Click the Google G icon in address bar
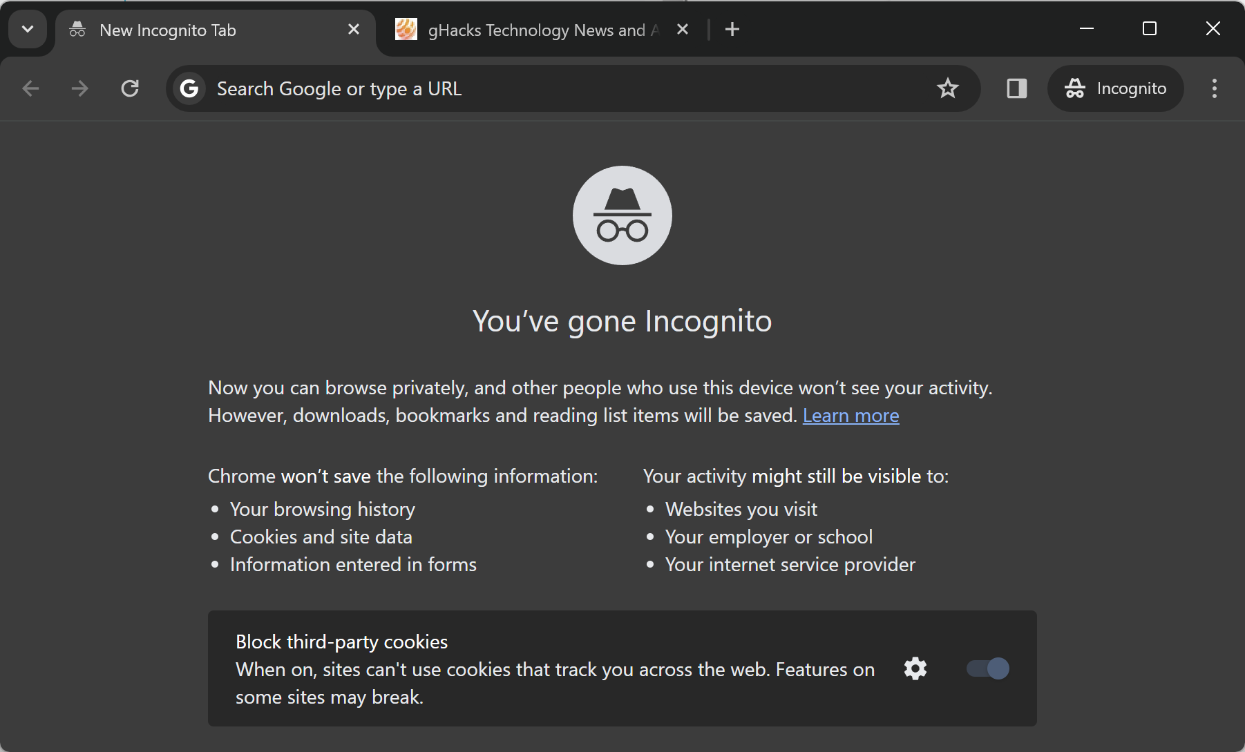Screen dimensions: 1245x752 point(189,88)
